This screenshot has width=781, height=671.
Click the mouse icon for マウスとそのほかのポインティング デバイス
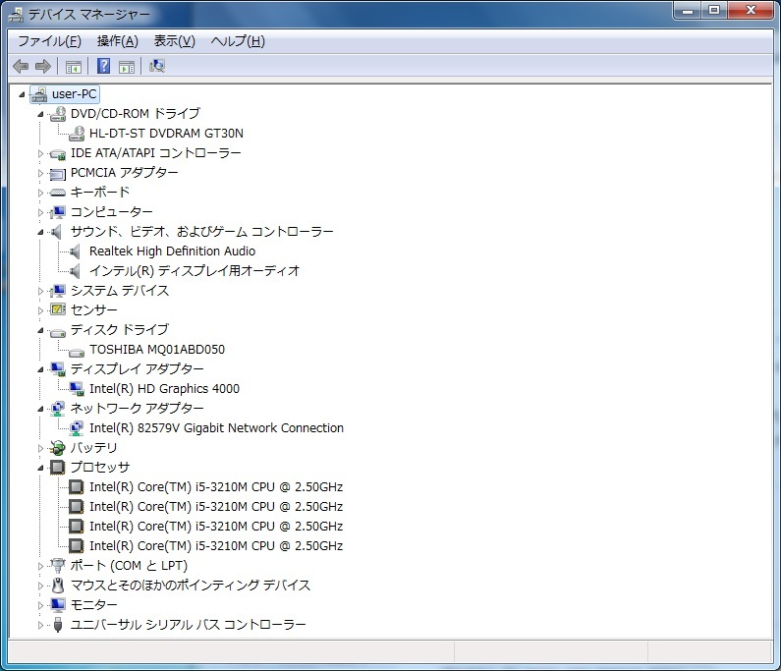pos(58,585)
